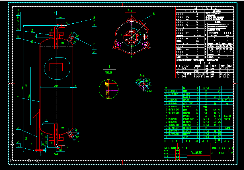Select the φ45×3 cell in the nozzle table
This screenshot has width=244, height=170.
223,77
